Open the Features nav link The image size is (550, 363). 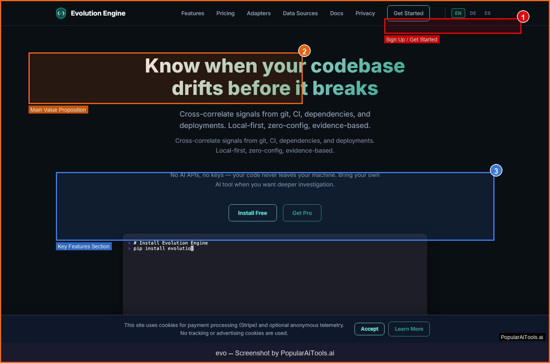click(x=192, y=13)
